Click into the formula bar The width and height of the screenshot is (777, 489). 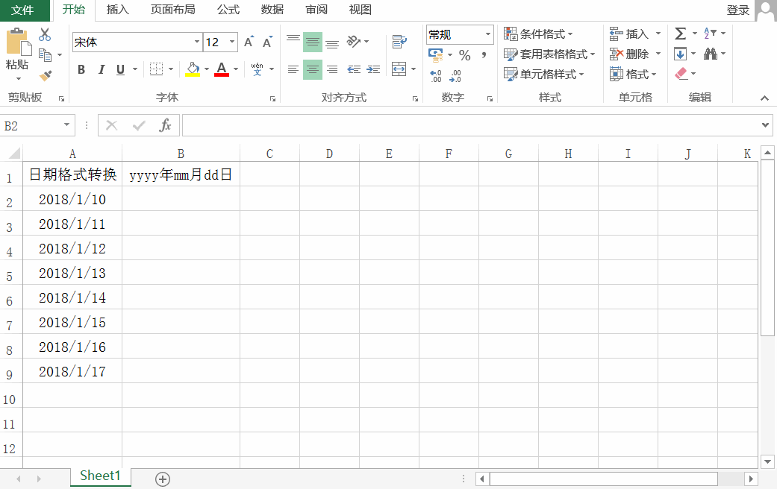471,125
